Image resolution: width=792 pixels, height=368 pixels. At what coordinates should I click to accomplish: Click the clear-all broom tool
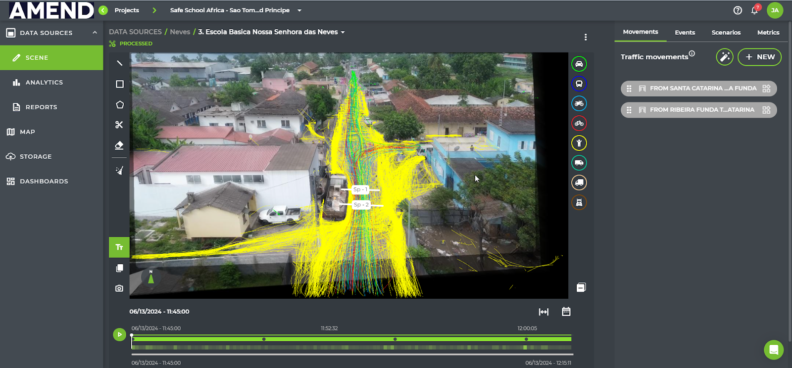click(x=119, y=171)
